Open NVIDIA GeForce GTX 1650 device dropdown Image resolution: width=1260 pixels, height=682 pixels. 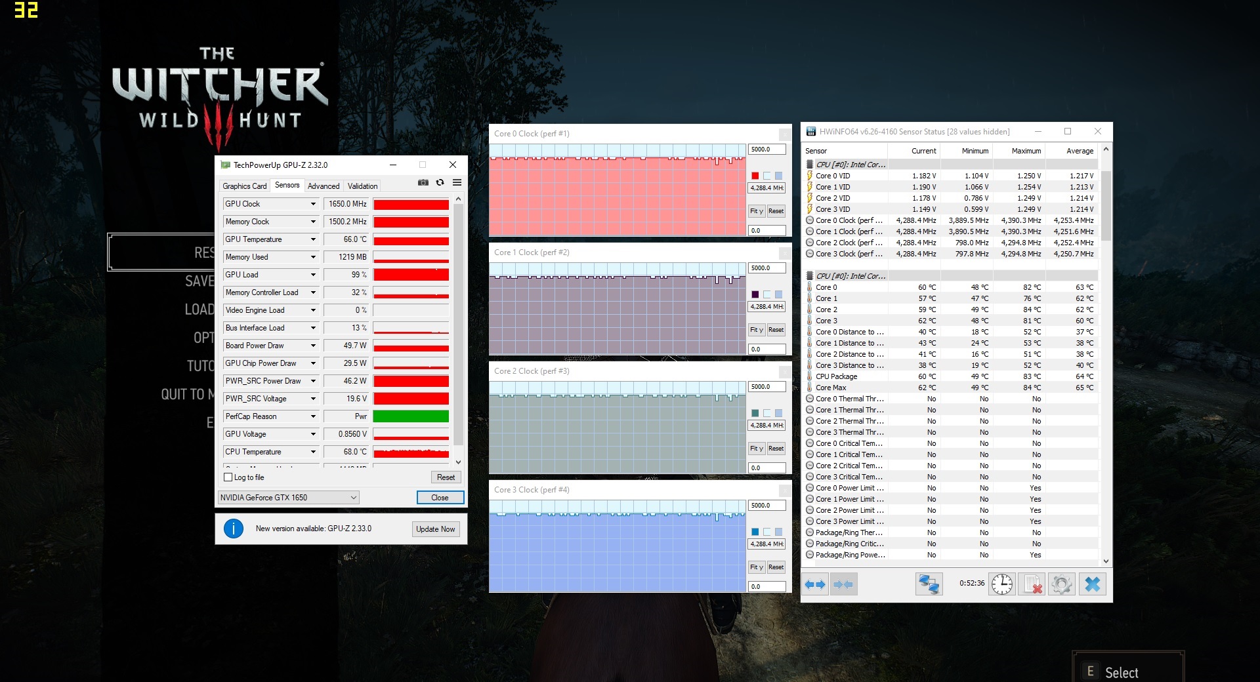pyautogui.click(x=289, y=498)
